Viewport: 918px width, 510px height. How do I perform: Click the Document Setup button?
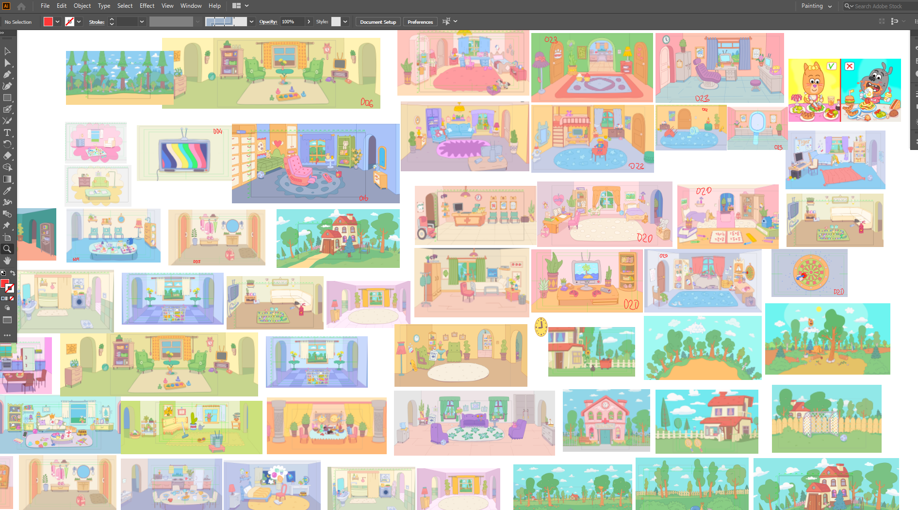tap(378, 22)
